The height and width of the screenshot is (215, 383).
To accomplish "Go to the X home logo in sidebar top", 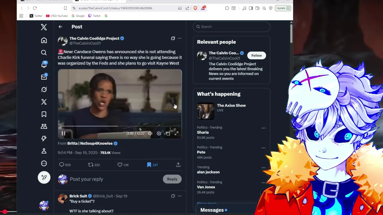I will (x=44, y=27).
